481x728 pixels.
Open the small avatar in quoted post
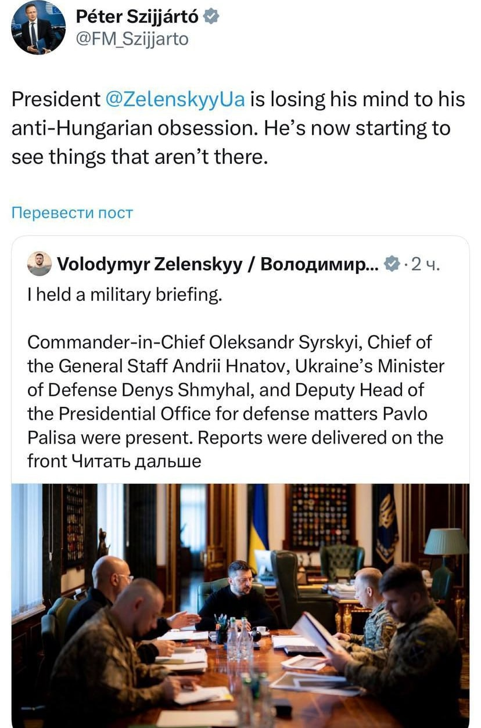40,264
